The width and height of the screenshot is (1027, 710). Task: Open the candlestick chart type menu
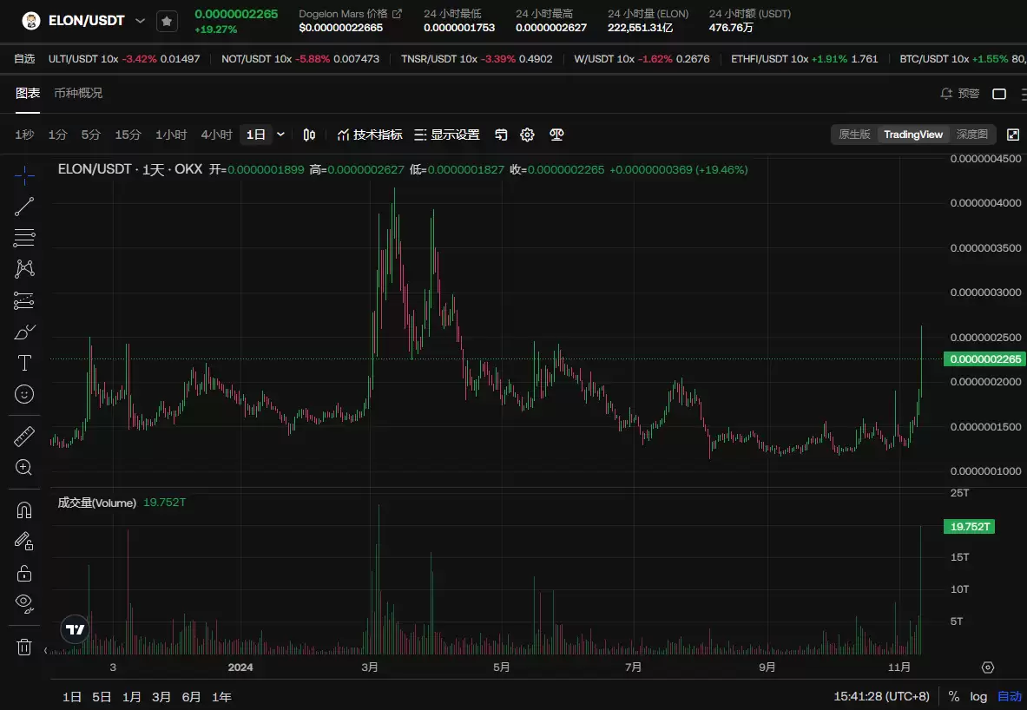309,135
